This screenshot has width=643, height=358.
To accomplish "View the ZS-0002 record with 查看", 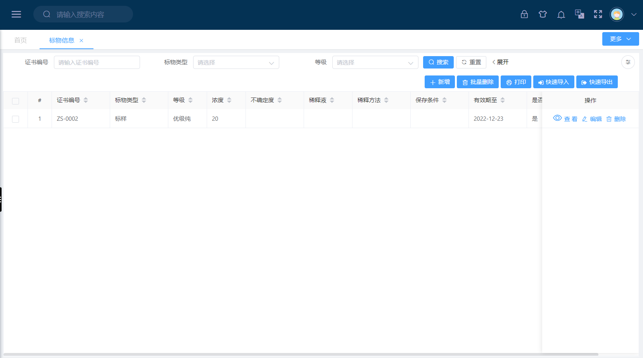I will (565, 118).
